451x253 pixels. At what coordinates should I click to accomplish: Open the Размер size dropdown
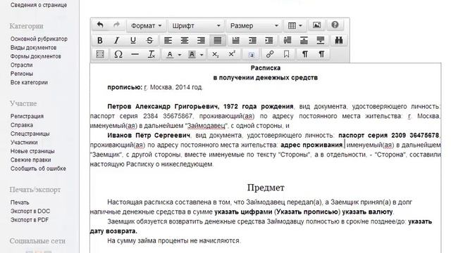(254, 26)
